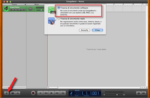The height and width of the screenshot is (98, 150).
Task: Open the media browser icon
Action: click(144, 93)
